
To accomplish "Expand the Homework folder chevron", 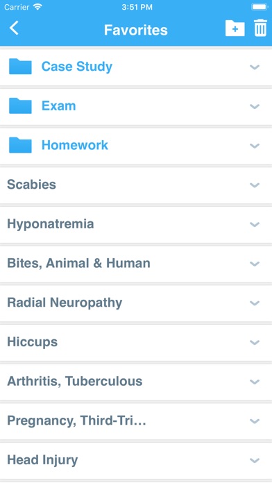I will (255, 146).
